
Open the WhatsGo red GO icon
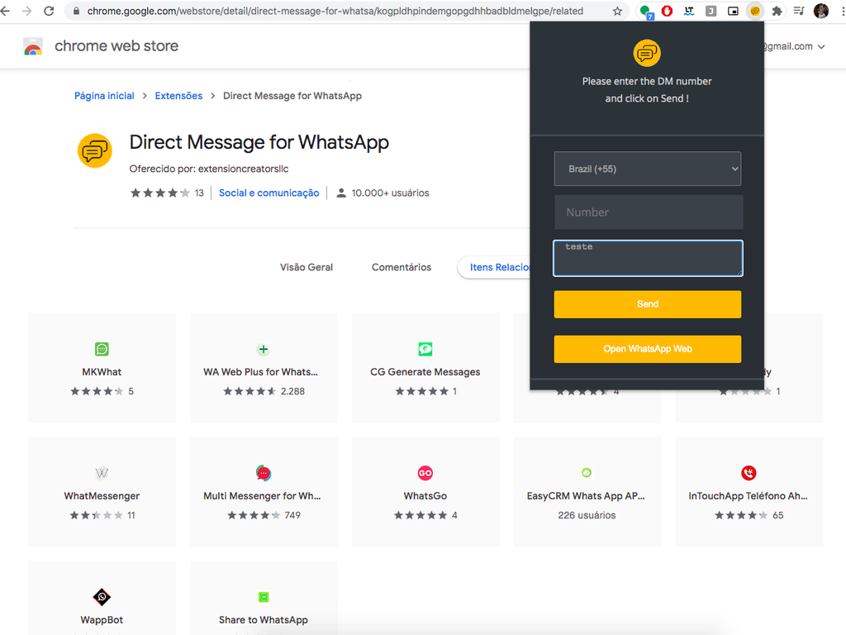(x=425, y=473)
